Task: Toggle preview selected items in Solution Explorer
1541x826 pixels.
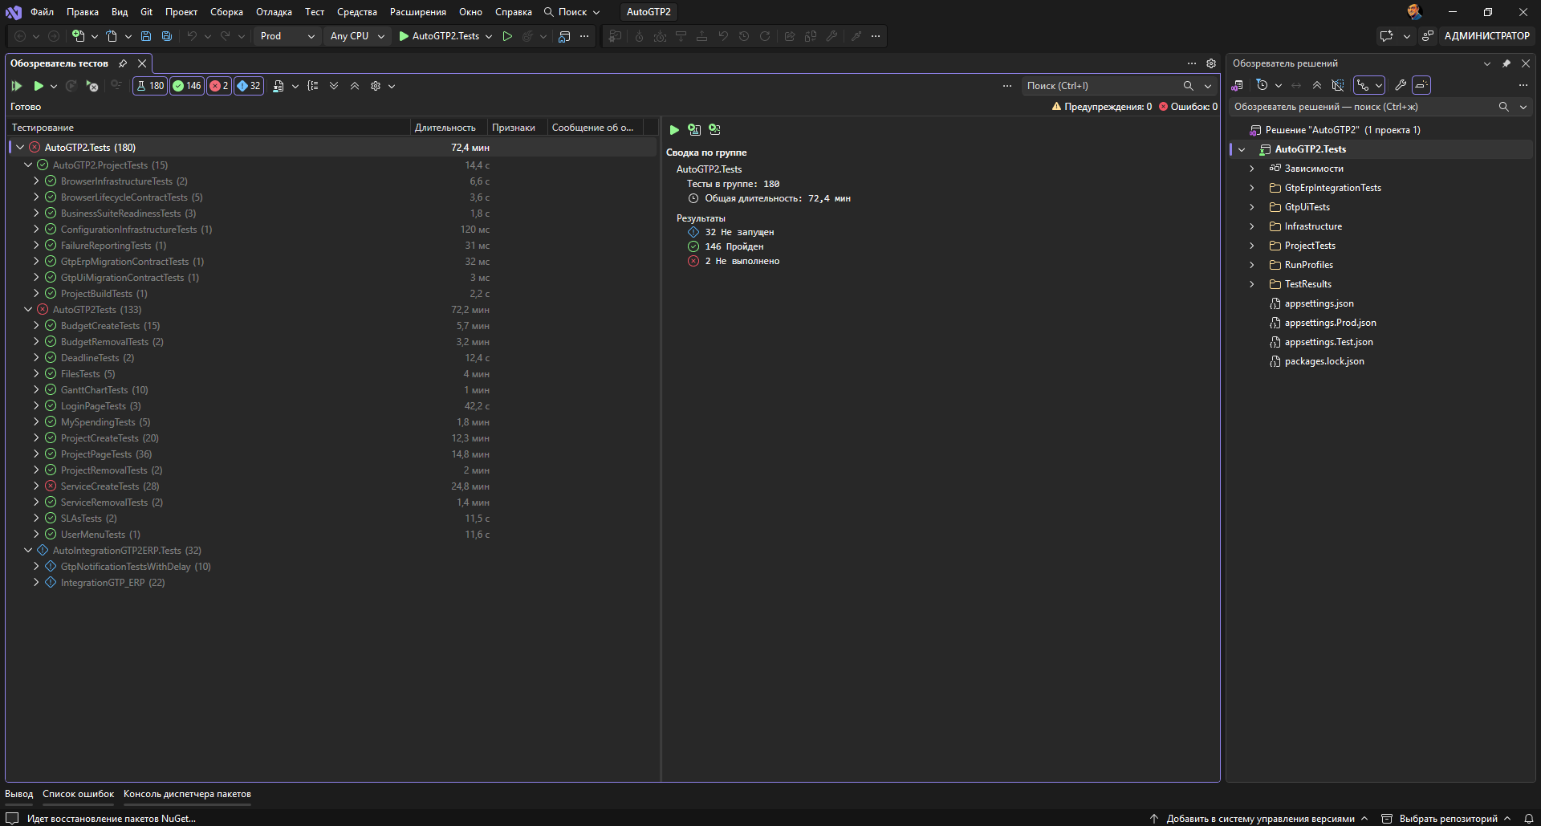Action: point(1421,85)
